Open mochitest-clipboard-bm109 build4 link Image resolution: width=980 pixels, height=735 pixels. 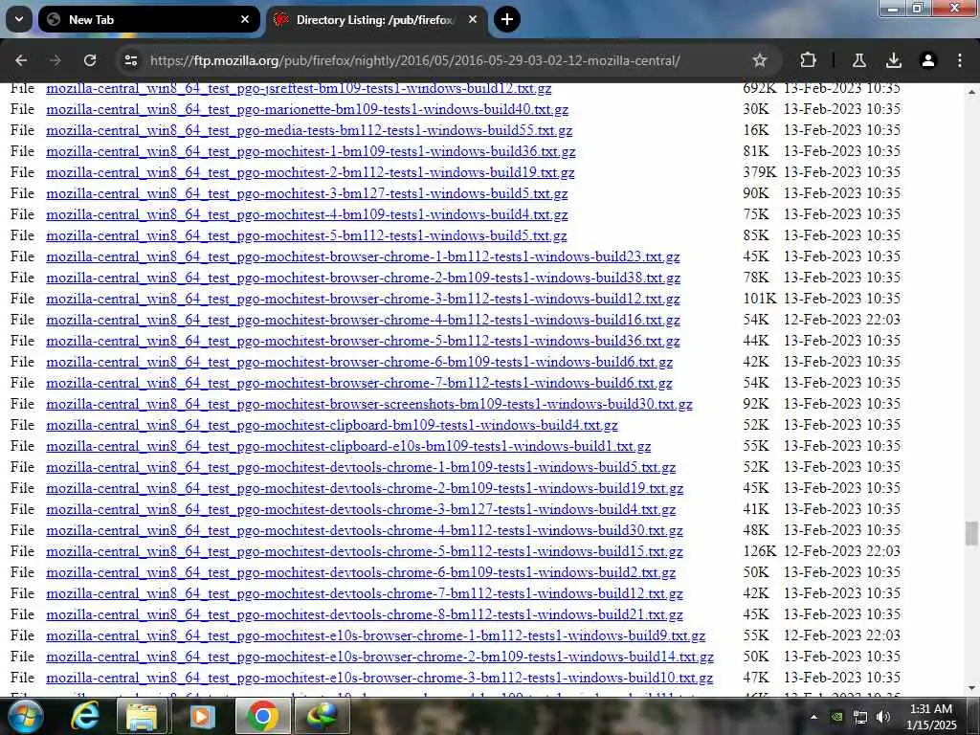click(x=332, y=425)
